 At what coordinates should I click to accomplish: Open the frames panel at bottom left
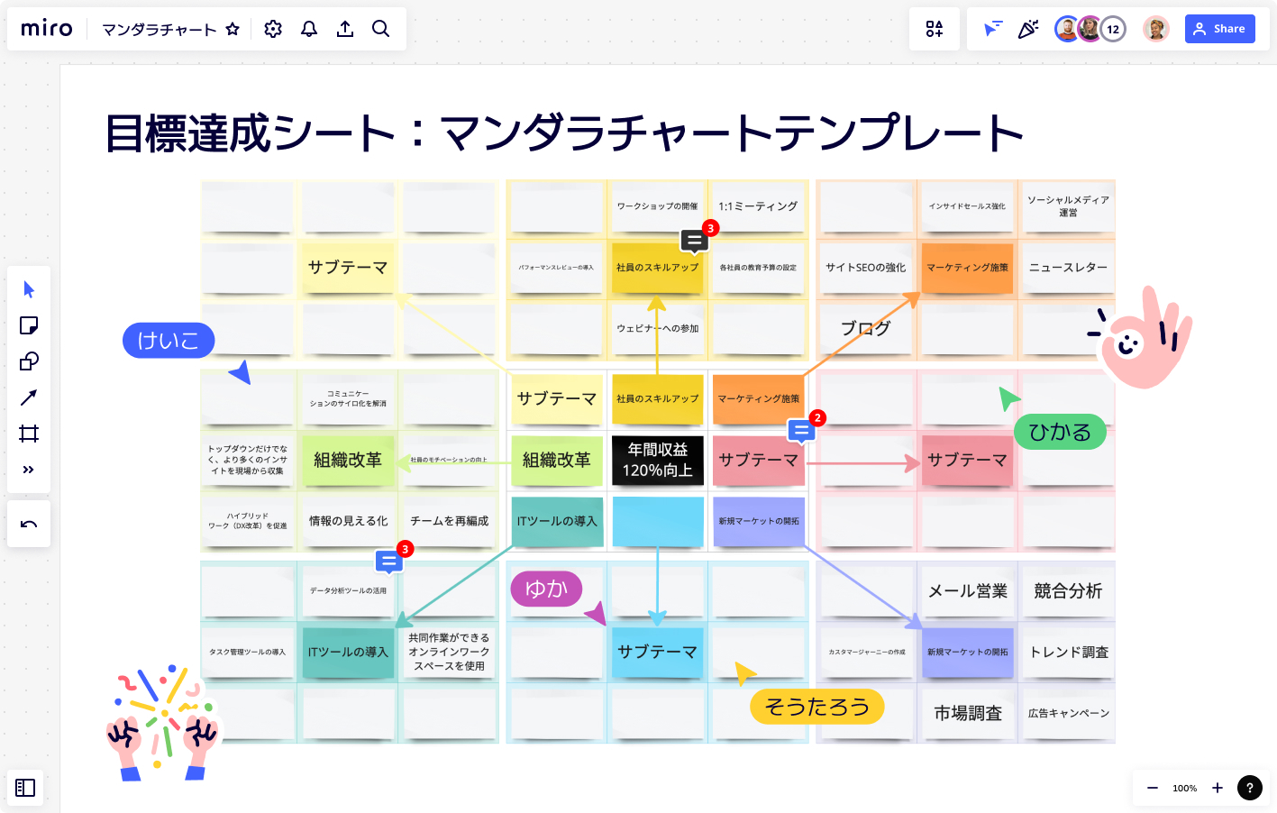pos(25,788)
